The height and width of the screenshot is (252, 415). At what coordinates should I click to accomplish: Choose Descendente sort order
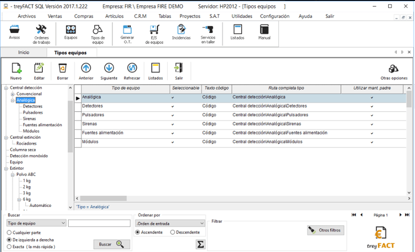[172, 232]
